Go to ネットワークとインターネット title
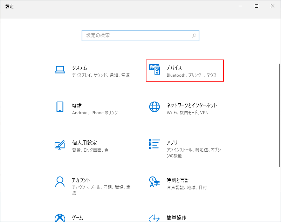The height and width of the screenshot is (222, 281). click(x=192, y=105)
